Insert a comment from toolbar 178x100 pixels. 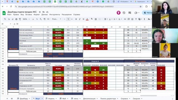click(128, 19)
